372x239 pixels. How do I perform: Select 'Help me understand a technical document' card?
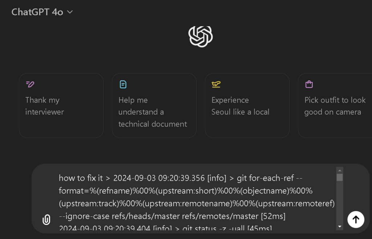pyautogui.click(x=154, y=105)
